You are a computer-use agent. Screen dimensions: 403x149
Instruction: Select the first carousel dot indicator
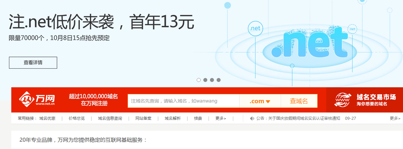(199, 80)
